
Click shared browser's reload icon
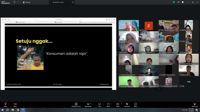coord(81,19)
